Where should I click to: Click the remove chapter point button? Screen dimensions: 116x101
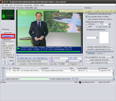pyautogui.click(x=75, y=58)
